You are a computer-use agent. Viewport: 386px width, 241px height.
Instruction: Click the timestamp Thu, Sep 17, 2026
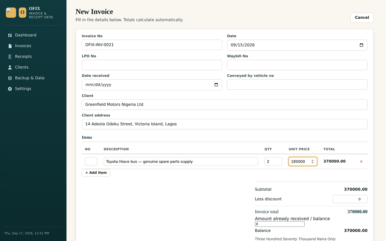pyautogui.click(x=27, y=233)
